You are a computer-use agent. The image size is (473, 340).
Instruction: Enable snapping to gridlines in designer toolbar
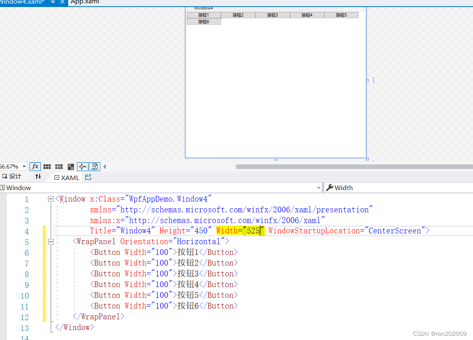(59, 166)
